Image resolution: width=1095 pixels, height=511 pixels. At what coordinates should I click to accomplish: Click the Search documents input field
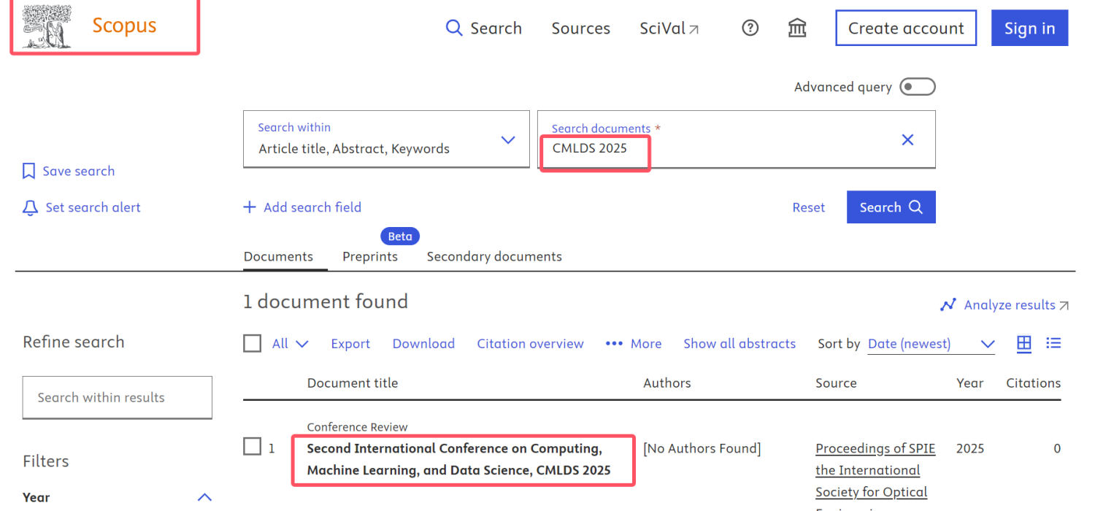[x=736, y=139]
